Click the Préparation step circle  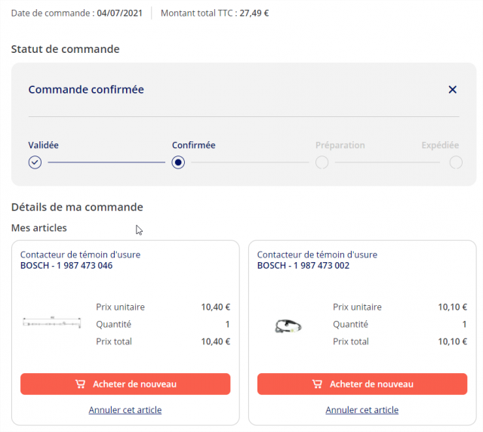(x=321, y=162)
